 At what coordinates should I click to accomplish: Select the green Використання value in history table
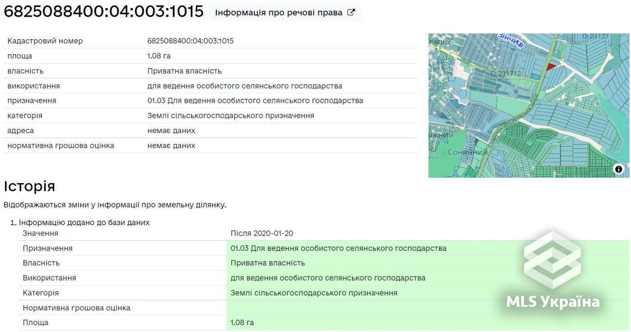pyautogui.click(x=328, y=278)
